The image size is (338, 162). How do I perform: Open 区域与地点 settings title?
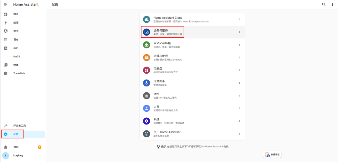pos(161,56)
